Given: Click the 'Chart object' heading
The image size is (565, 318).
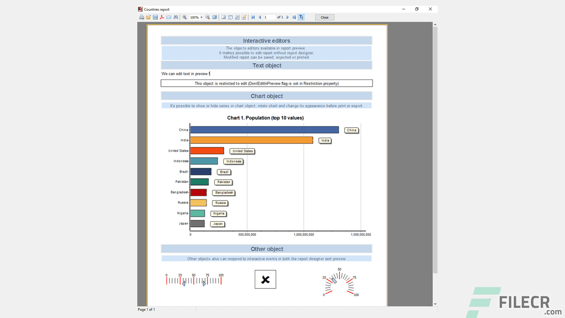Looking at the screenshot, I should (267, 96).
